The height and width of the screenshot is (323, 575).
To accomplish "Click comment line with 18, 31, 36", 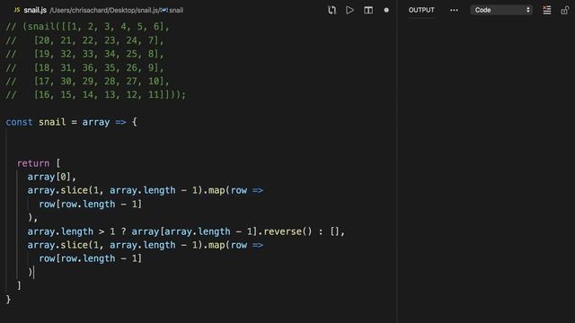I will coord(84,68).
